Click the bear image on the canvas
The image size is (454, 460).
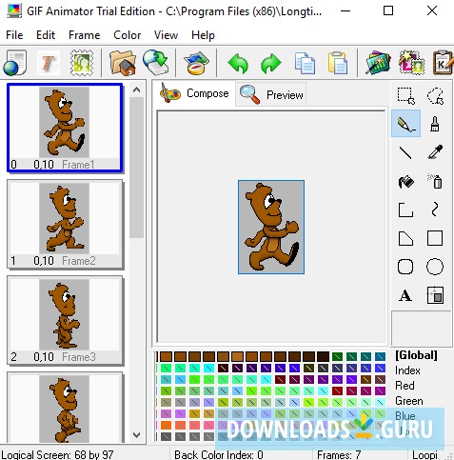click(x=271, y=227)
